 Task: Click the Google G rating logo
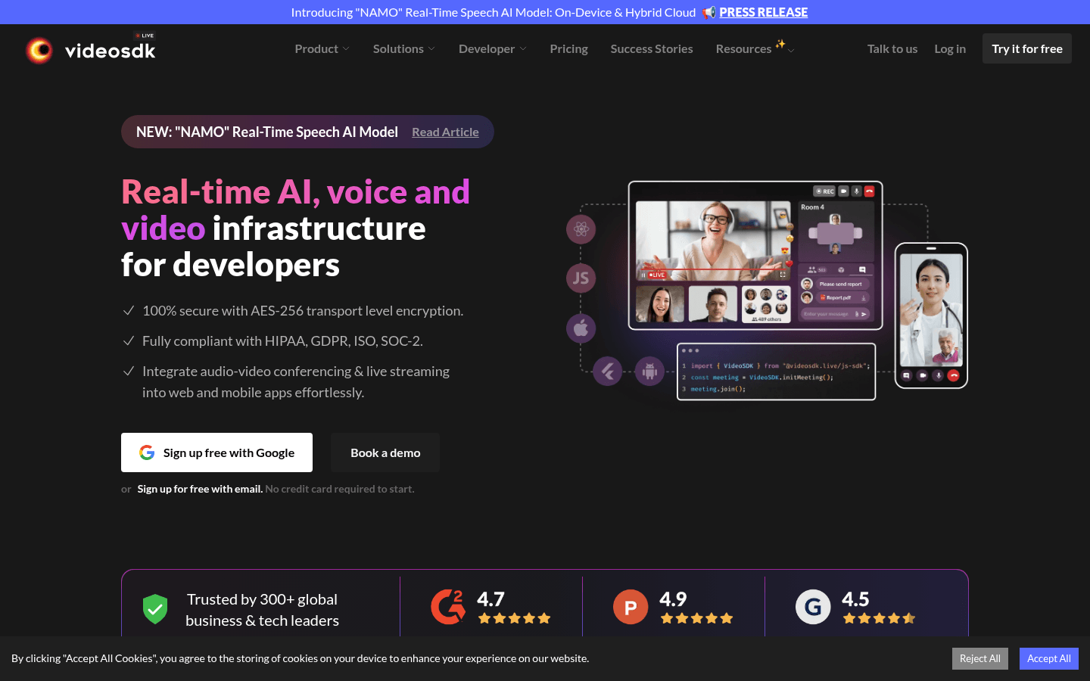pos(813,606)
